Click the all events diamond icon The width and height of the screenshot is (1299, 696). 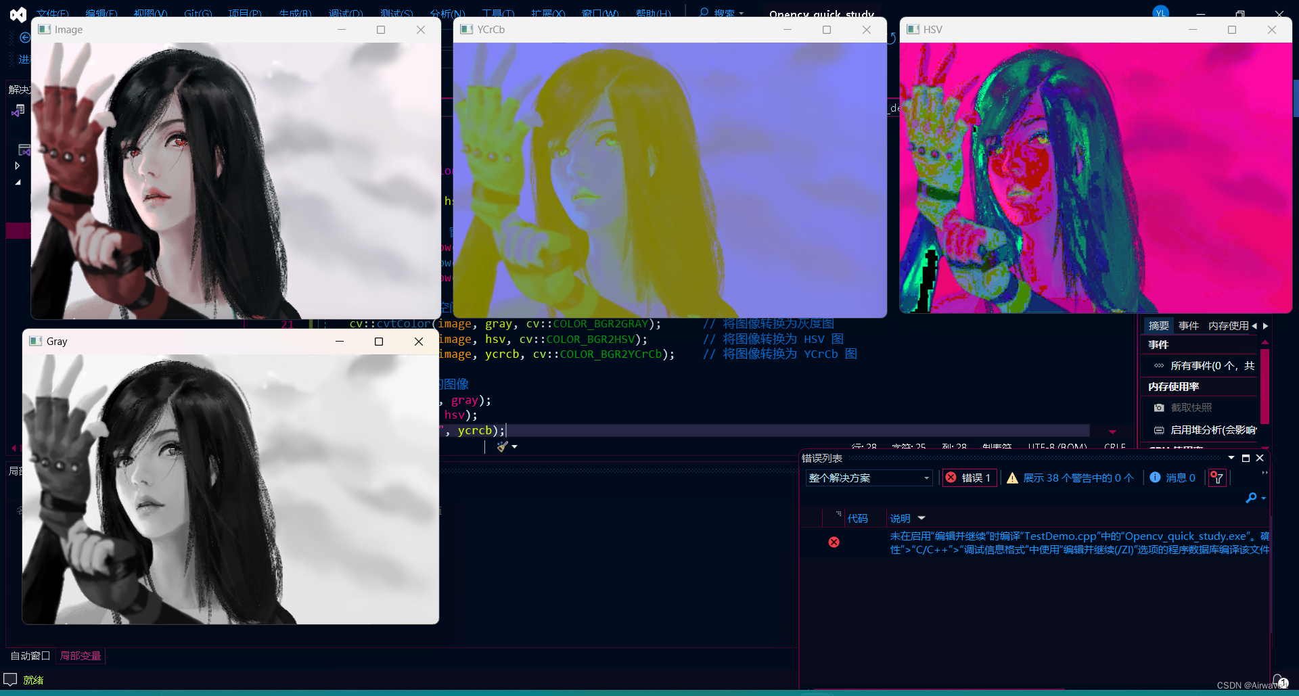tap(1159, 366)
